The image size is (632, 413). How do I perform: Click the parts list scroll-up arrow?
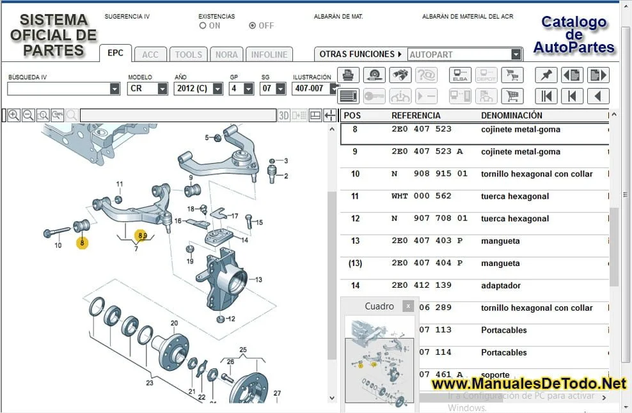point(614,115)
